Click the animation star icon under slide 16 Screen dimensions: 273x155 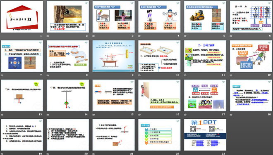click(x=139, y=115)
